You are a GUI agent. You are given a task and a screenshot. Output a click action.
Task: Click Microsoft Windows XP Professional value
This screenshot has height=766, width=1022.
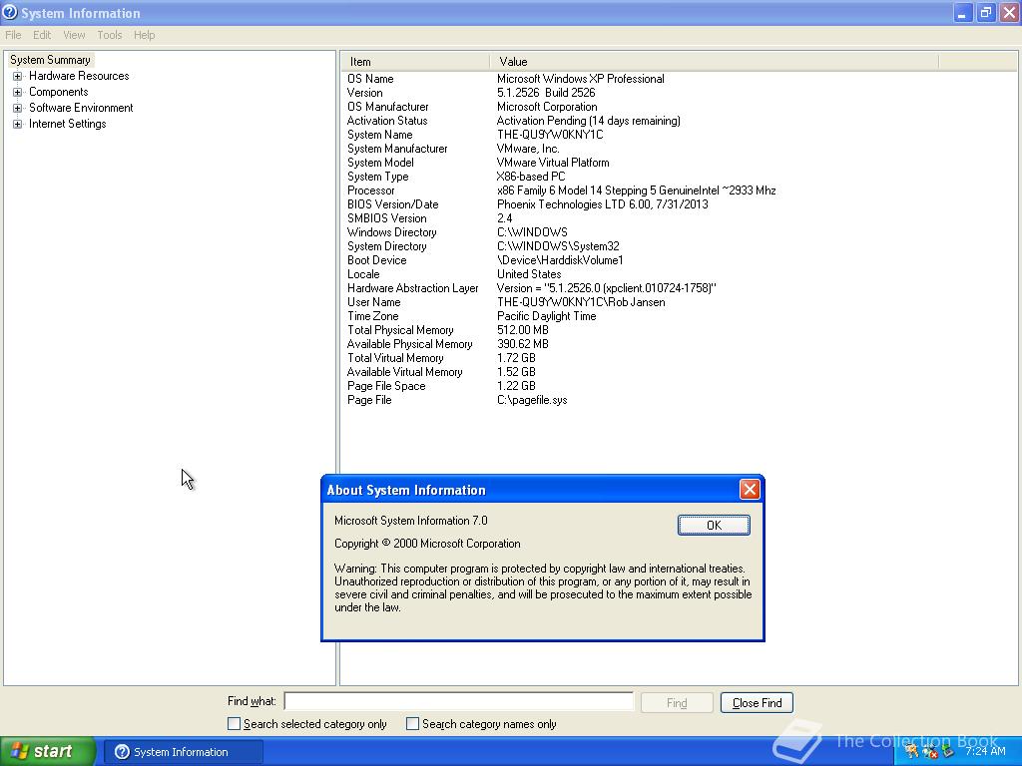[581, 79]
